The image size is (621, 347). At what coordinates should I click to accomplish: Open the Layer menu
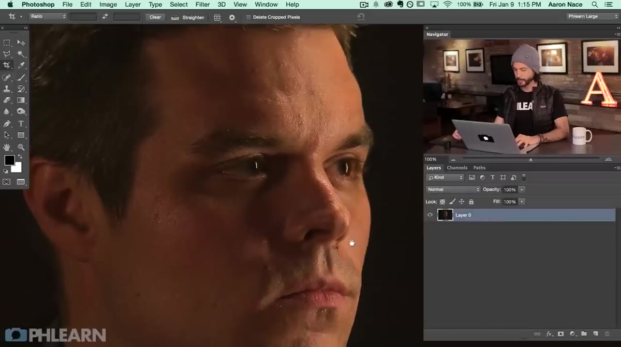coord(133,4)
